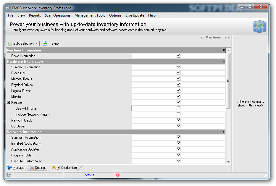Collapse Hardware Information section chevron

tap(224, 62)
